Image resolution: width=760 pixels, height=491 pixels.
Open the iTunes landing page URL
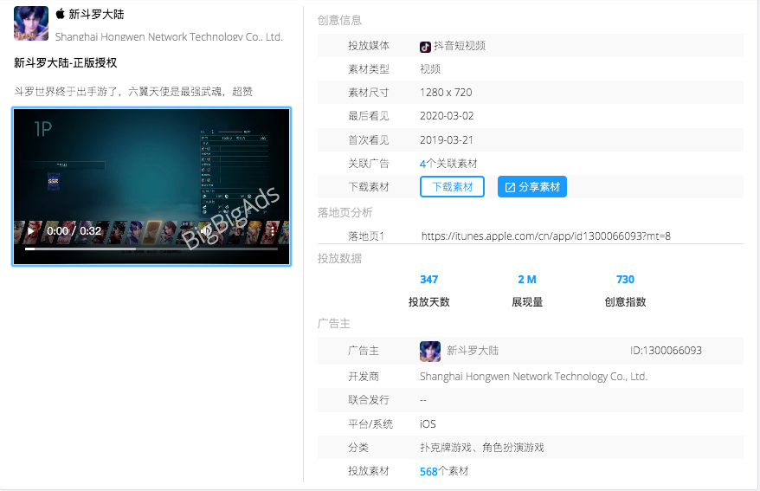[x=546, y=236]
